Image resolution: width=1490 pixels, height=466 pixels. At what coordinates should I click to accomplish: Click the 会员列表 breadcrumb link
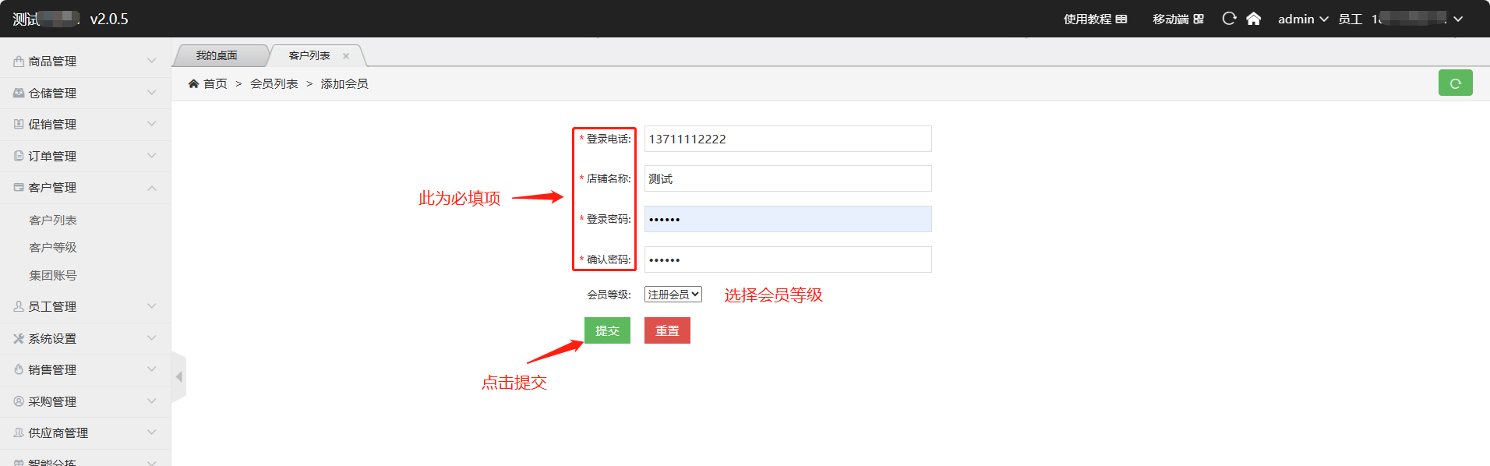274,83
